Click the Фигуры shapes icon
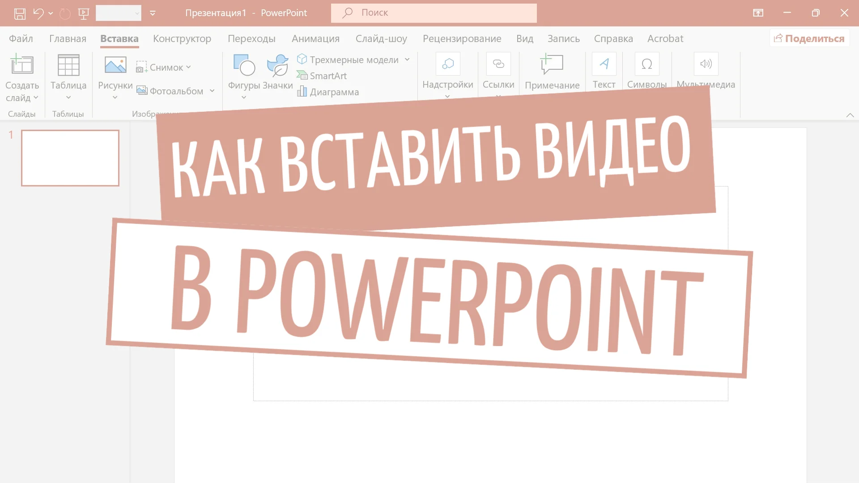Screen dimensions: 859x483 (244, 65)
